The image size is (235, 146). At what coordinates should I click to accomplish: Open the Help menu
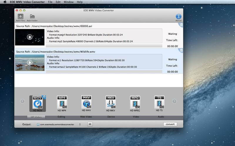[80, 2]
